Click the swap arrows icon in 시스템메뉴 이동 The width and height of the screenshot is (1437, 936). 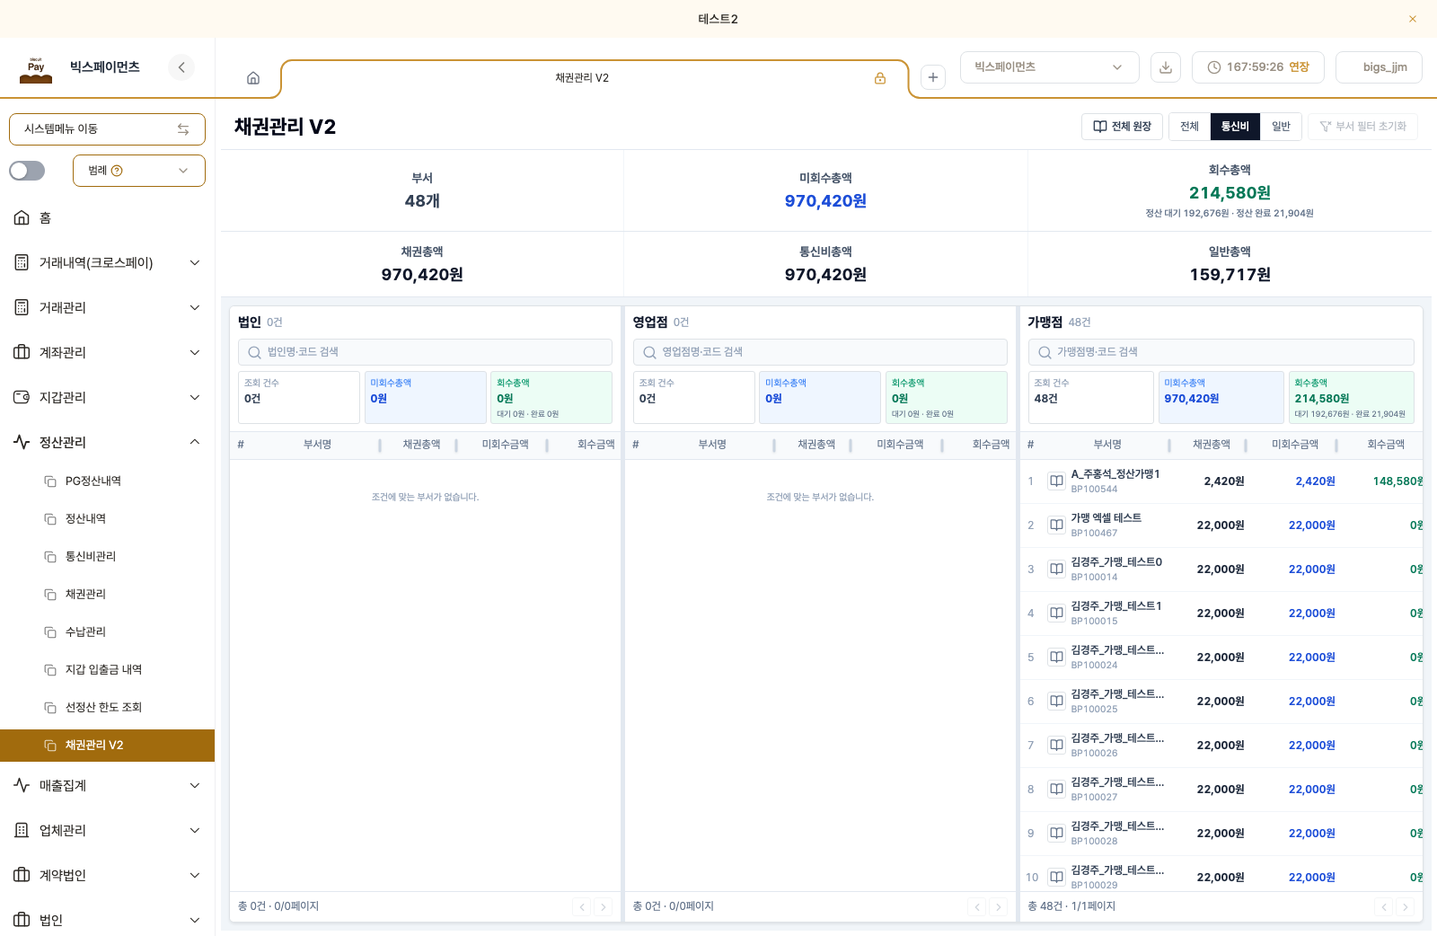[x=183, y=129]
